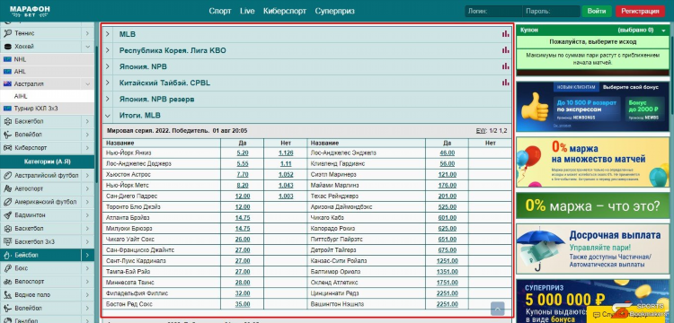Expand Япония. NPB резерв section

(108, 99)
